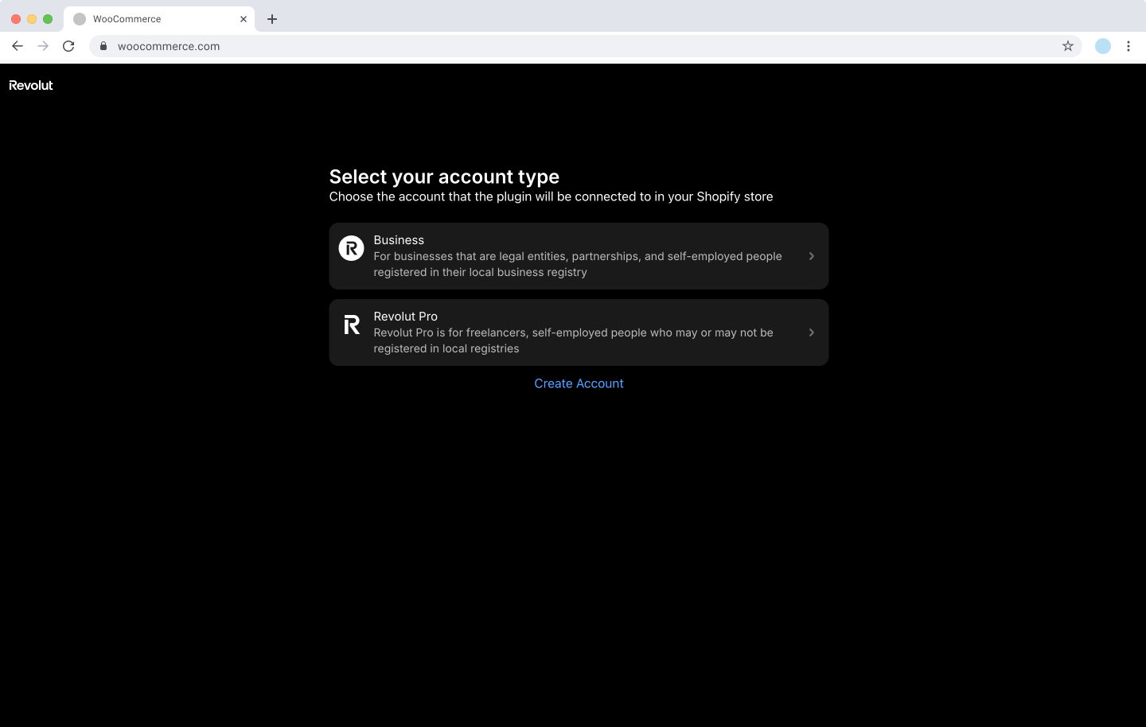Go back using the browser back arrow
This screenshot has width=1146, height=727.
point(18,46)
